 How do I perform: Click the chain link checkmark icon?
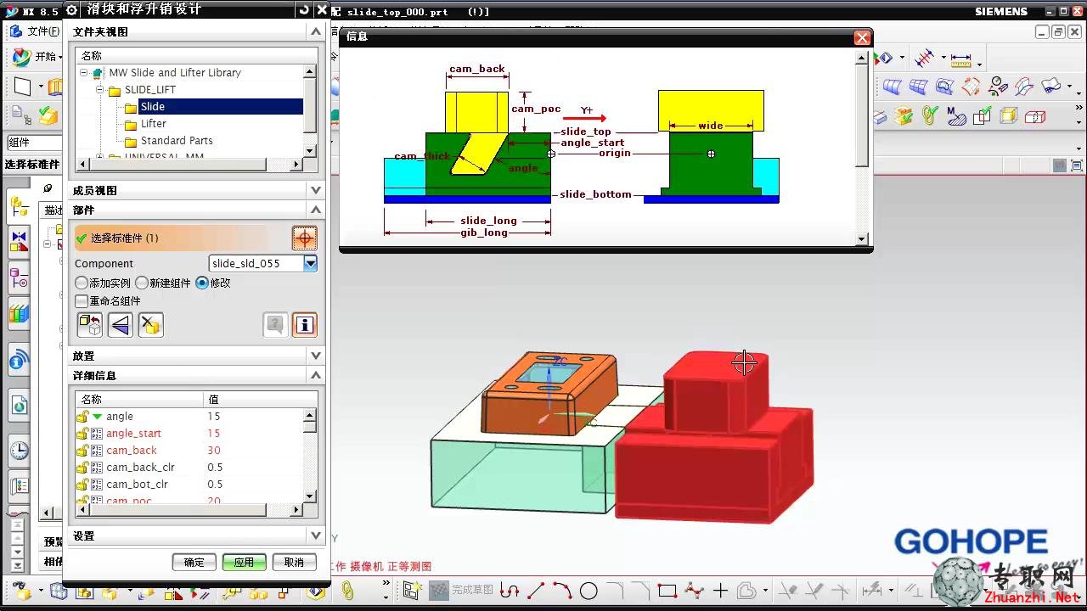click(930, 115)
